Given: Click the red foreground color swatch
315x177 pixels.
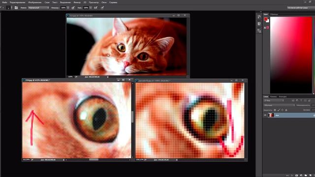Looking at the screenshot, I should [266, 19].
